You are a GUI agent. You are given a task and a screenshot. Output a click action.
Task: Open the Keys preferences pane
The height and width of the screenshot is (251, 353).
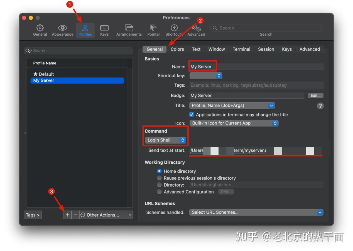104,30
